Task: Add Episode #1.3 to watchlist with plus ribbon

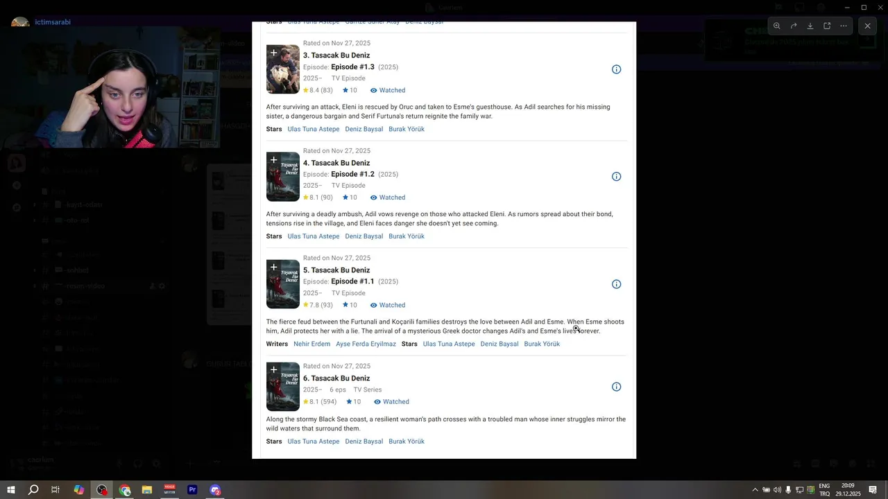Action: point(273,53)
